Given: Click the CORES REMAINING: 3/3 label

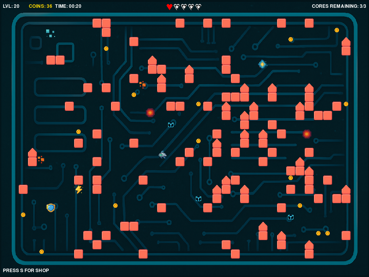Looking at the screenshot, I should click(x=339, y=6).
